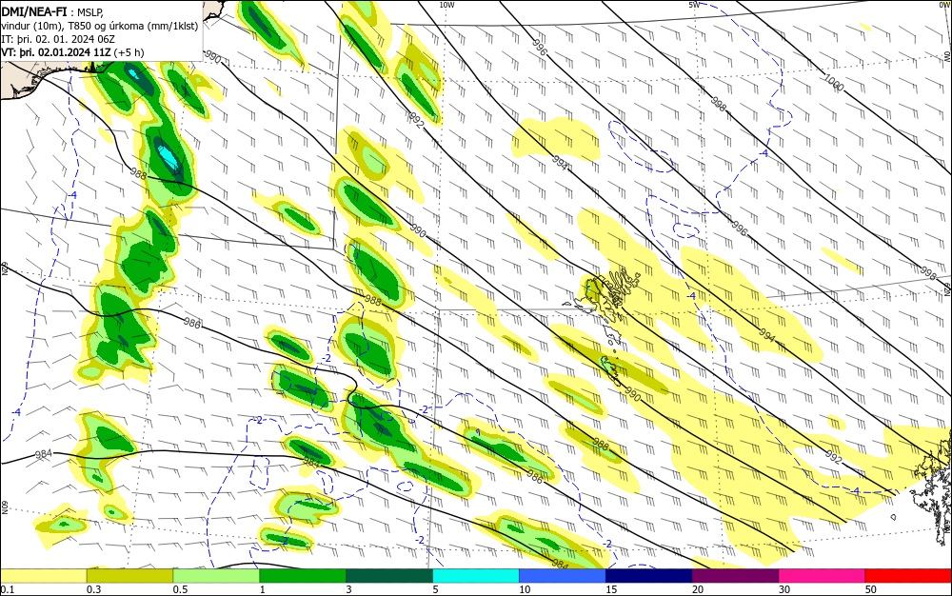Select the purple 20 mm legend swatch
The image size is (952, 596).
point(735,576)
